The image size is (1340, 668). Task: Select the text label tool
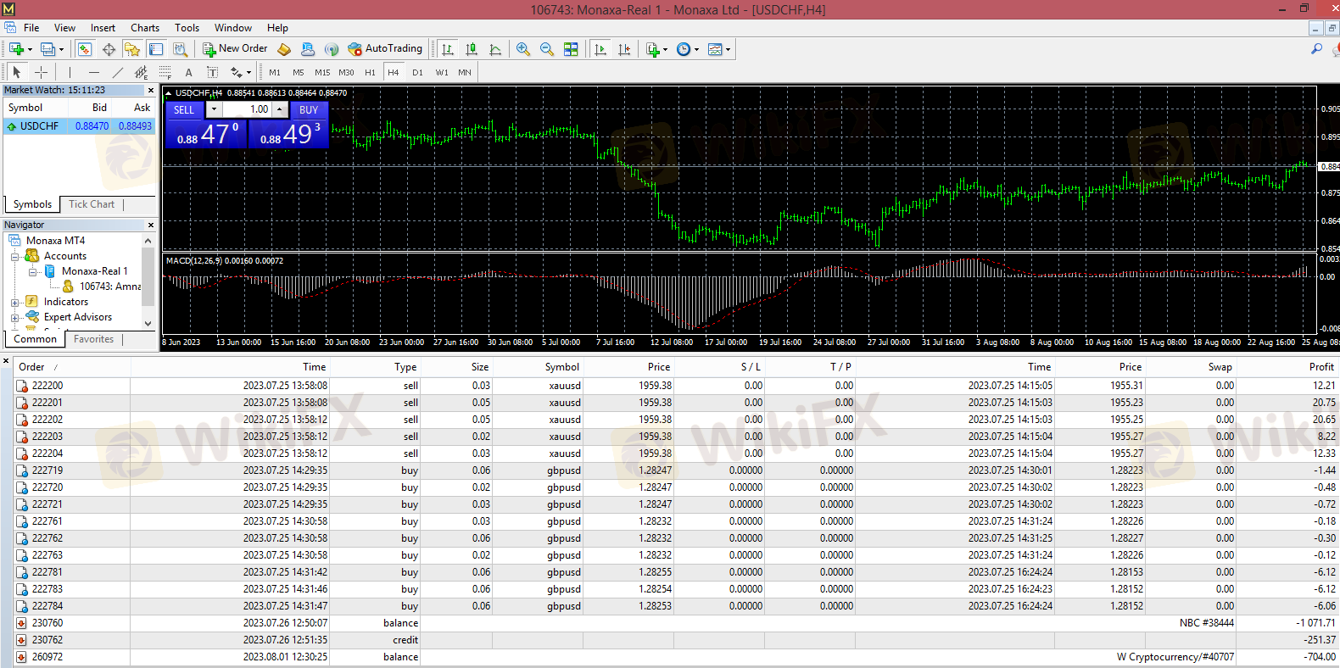[212, 72]
